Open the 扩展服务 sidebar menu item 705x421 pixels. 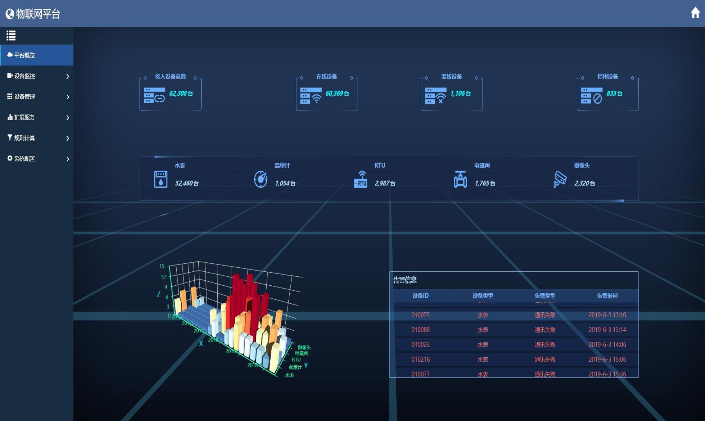point(37,117)
